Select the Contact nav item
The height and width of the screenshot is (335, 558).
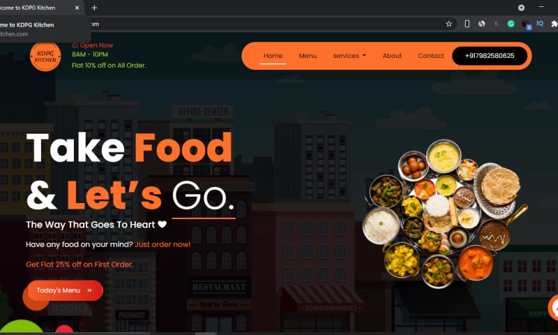click(431, 56)
